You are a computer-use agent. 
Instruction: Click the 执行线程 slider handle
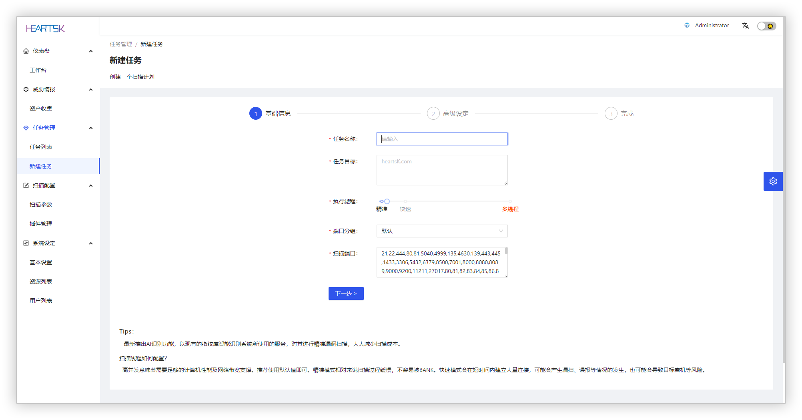(387, 201)
